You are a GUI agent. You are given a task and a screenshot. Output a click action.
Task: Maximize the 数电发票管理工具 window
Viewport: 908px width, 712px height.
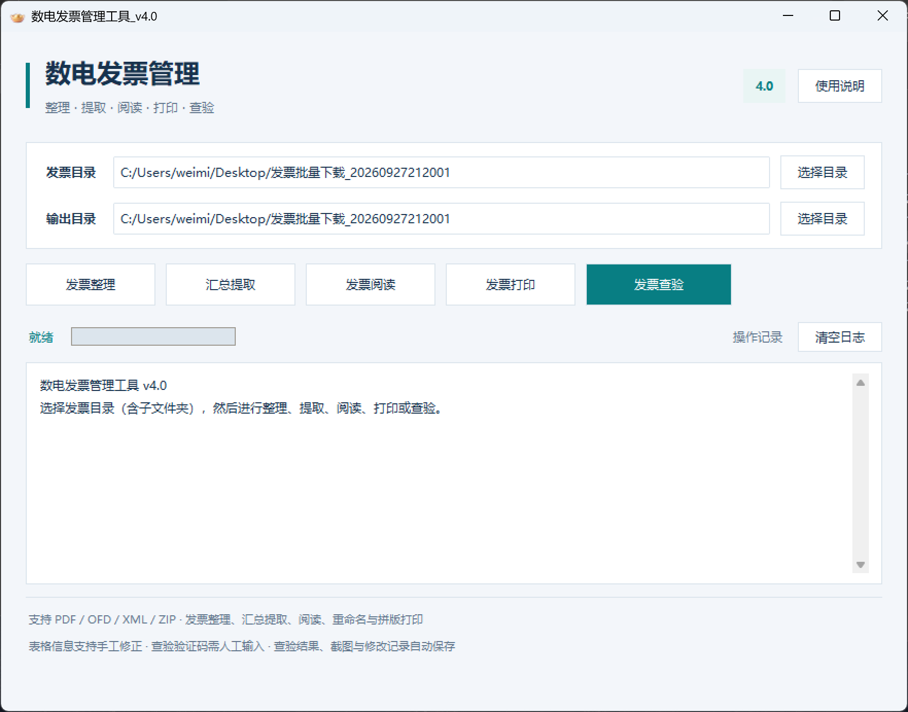835,16
